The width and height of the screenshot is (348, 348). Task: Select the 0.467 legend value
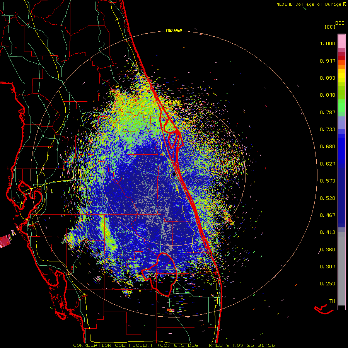pyautogui.click(x=328, y=215)
